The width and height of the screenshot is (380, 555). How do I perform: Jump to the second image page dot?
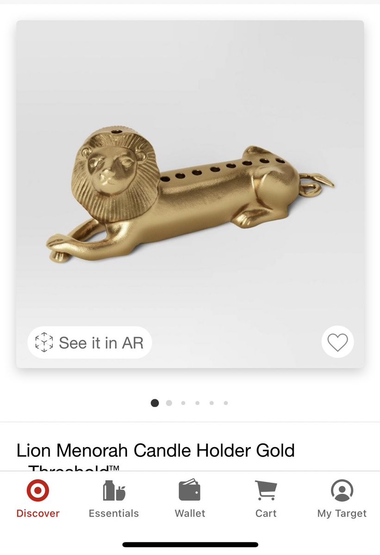[x=169, y=403]
